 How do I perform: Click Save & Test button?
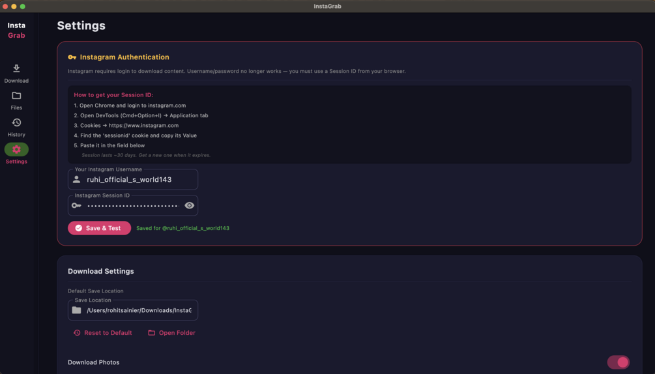point(100,228)
